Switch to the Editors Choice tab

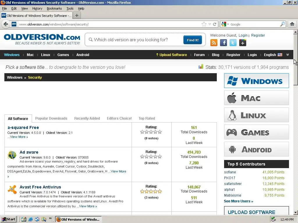pyautogui.click(x=119, y=118)
